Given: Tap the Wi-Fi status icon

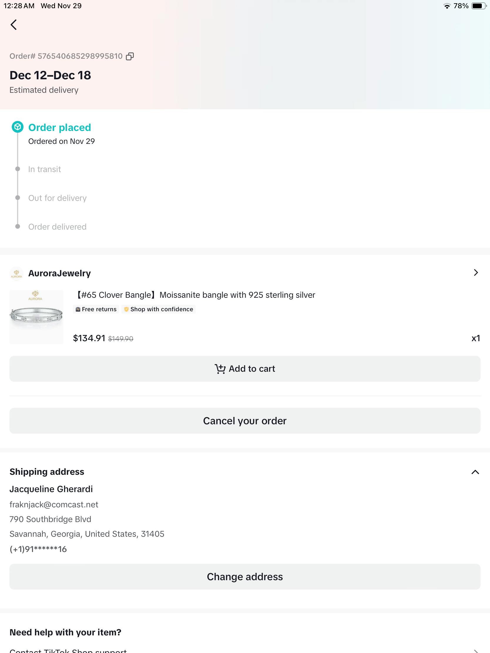Looking at the screenshot, I should coord(447,6).
